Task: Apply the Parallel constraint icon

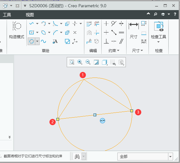Action: point(121,41)
